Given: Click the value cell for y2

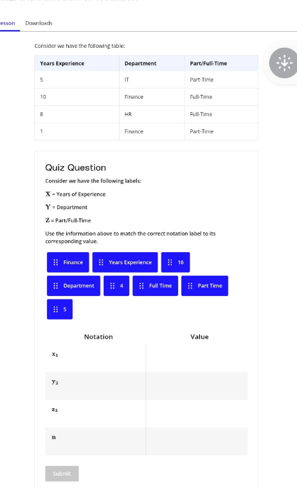Looking at the screenshot, I should click(x=197, y=386).
